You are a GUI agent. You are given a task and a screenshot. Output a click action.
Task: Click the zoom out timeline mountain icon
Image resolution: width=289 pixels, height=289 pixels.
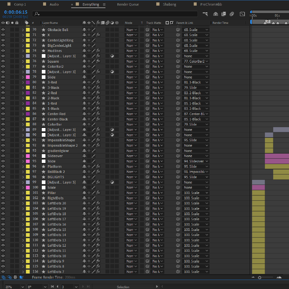(253, 277)
